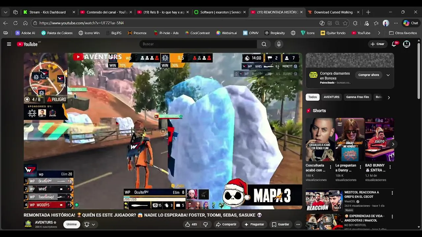Open the browser favorites list icon
Viewport: 422px width, 237px height.
tap(376, 23)
